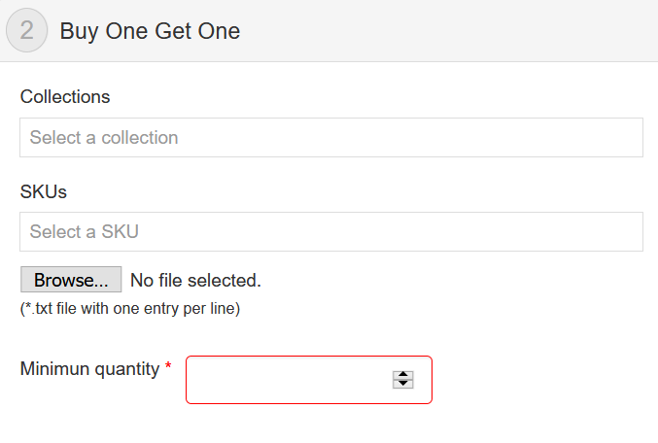Click the word quantity in the label
Screen dimensions: 658x443
(x=122, y=369)
